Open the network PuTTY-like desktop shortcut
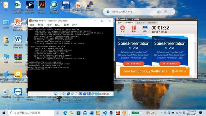This screenshot has height=116, width=206. click(90, 6)
